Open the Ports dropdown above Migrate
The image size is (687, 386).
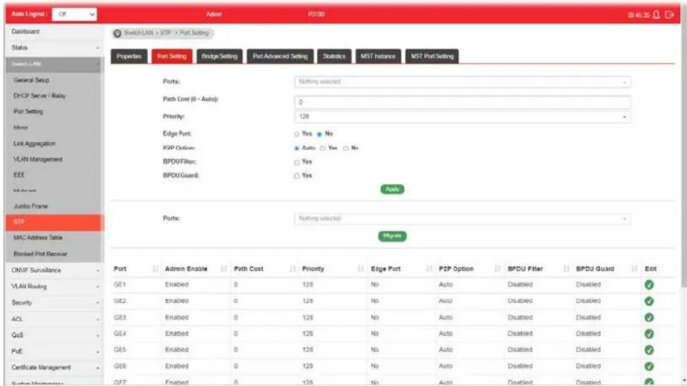(462, 218)
